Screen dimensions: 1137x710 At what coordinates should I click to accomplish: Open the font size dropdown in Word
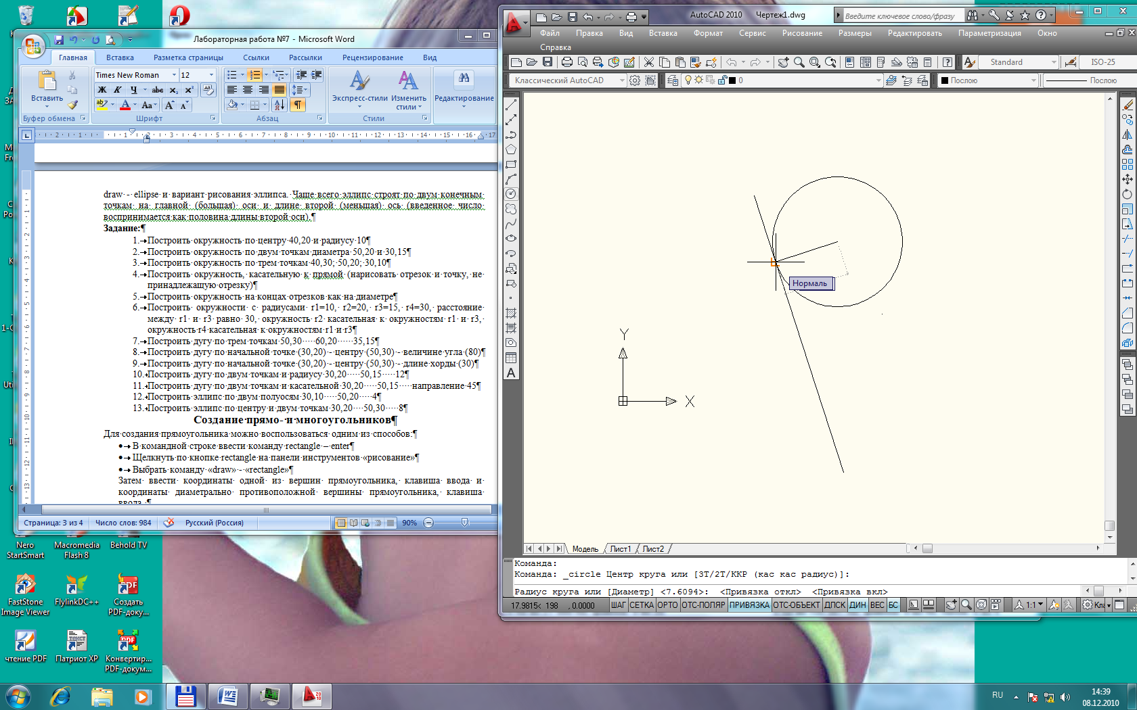(211, 75)
